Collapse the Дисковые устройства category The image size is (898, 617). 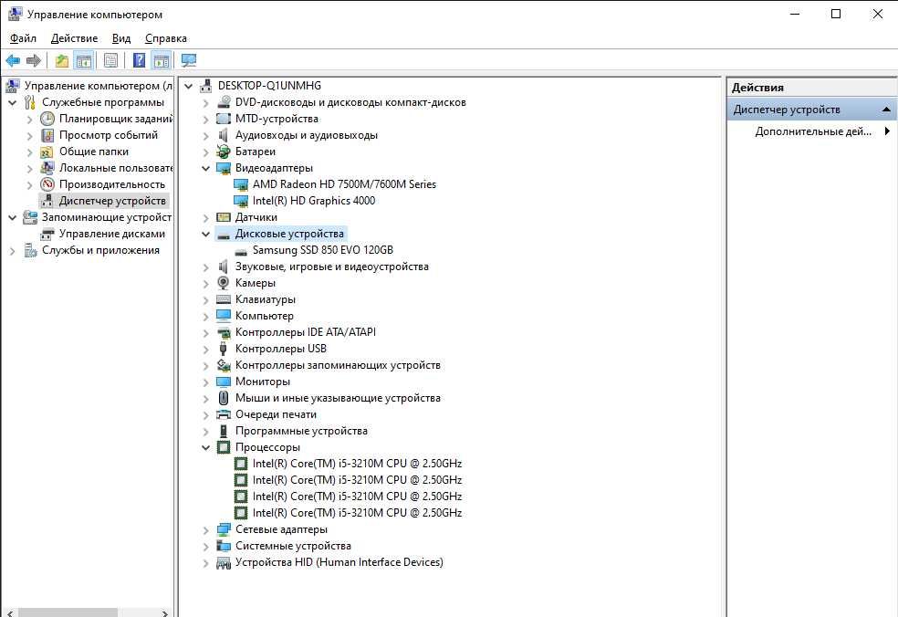[x=205, y=234]
